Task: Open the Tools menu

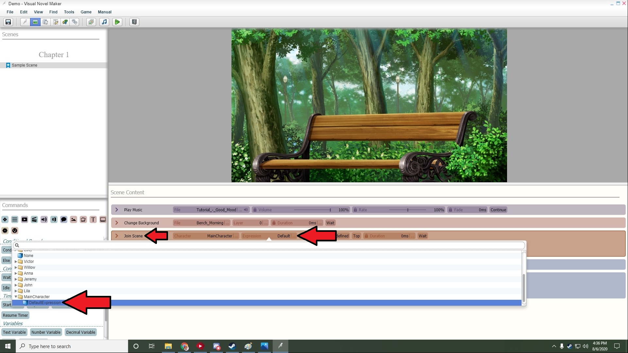Action: (69, 12)
